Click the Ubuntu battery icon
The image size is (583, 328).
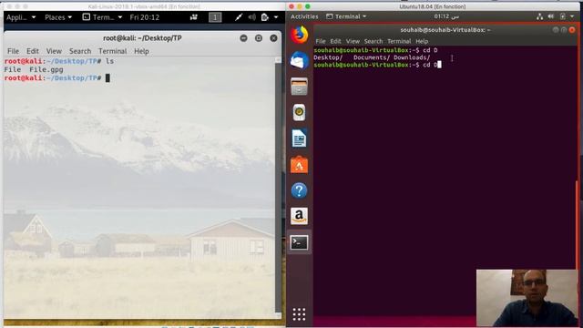tap(563, 16)
